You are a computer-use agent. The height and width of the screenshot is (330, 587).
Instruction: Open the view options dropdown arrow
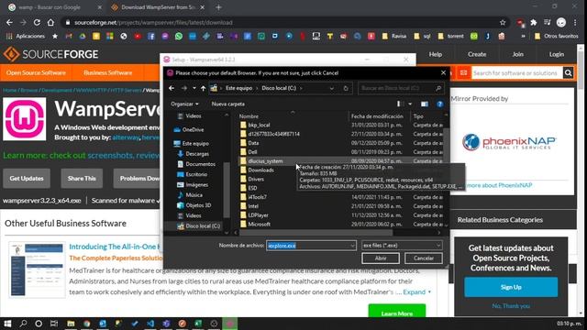pyautogui.click(x=410, y=104)
